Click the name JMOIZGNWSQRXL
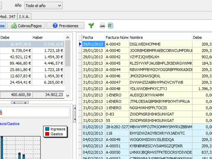The image size is (212, 159). point(145,76)
